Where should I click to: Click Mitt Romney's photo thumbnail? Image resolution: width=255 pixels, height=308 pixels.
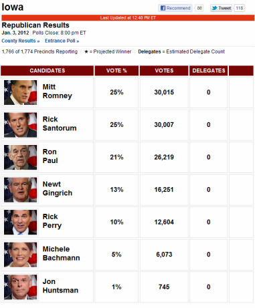click(21, 92)
